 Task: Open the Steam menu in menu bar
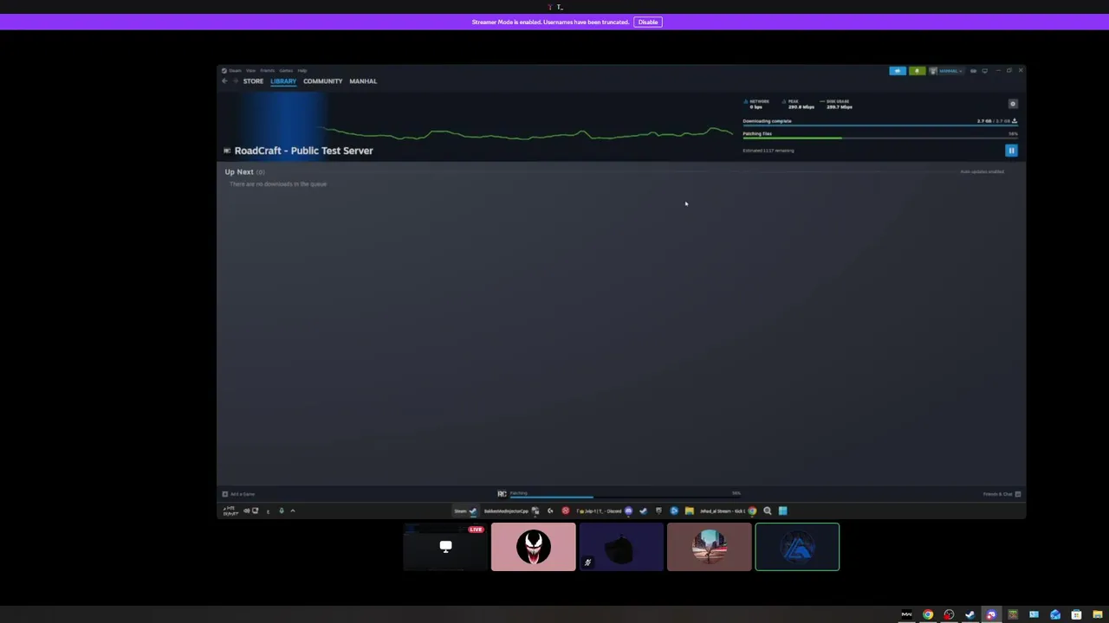point(235,71)
